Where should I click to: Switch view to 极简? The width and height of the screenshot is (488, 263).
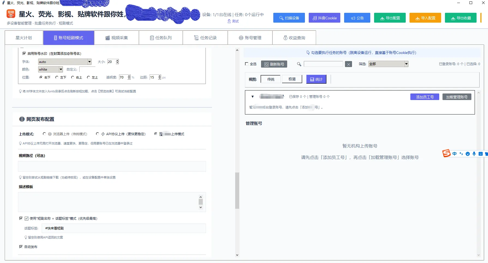(292, 79)
